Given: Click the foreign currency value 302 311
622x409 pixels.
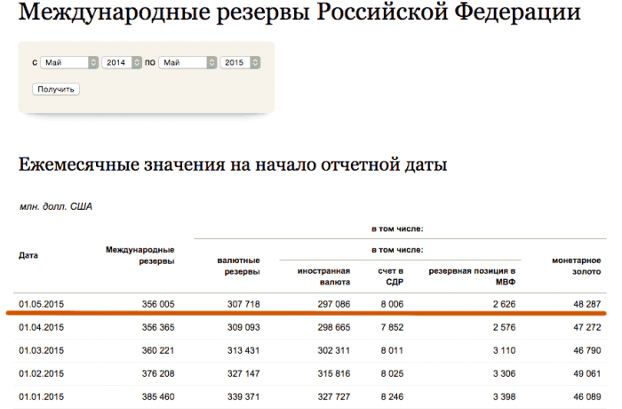Looking at the screenshot, I should point(334,350).
